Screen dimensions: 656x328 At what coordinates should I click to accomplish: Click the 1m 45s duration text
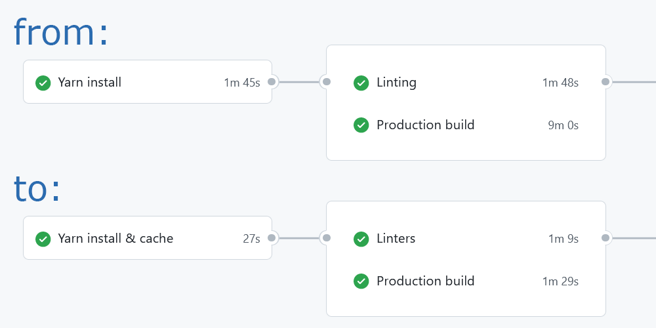tap(242, 83)
